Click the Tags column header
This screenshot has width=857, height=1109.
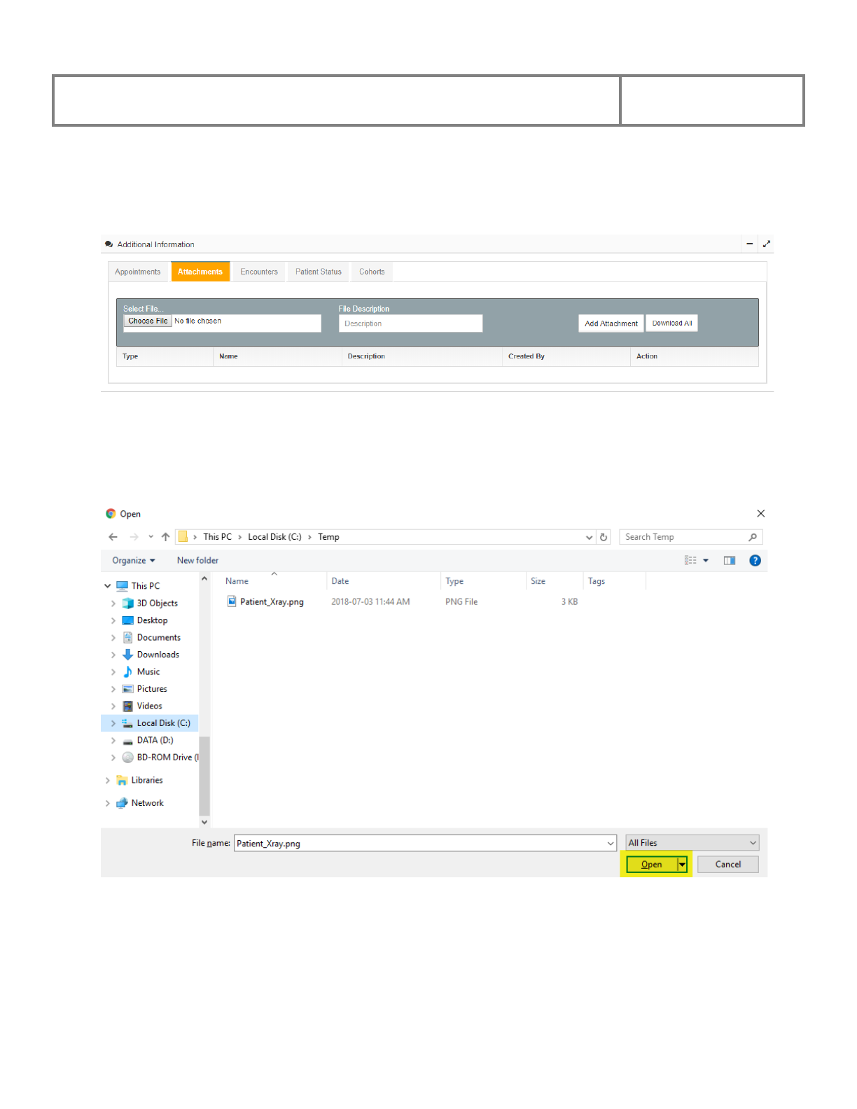click(614, 581)
